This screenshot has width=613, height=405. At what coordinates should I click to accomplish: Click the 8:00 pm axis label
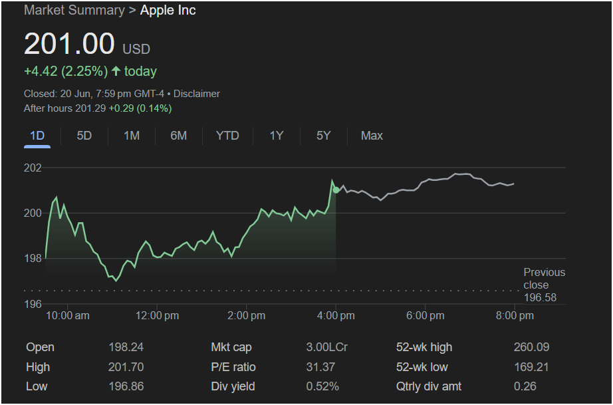point(515,315)
